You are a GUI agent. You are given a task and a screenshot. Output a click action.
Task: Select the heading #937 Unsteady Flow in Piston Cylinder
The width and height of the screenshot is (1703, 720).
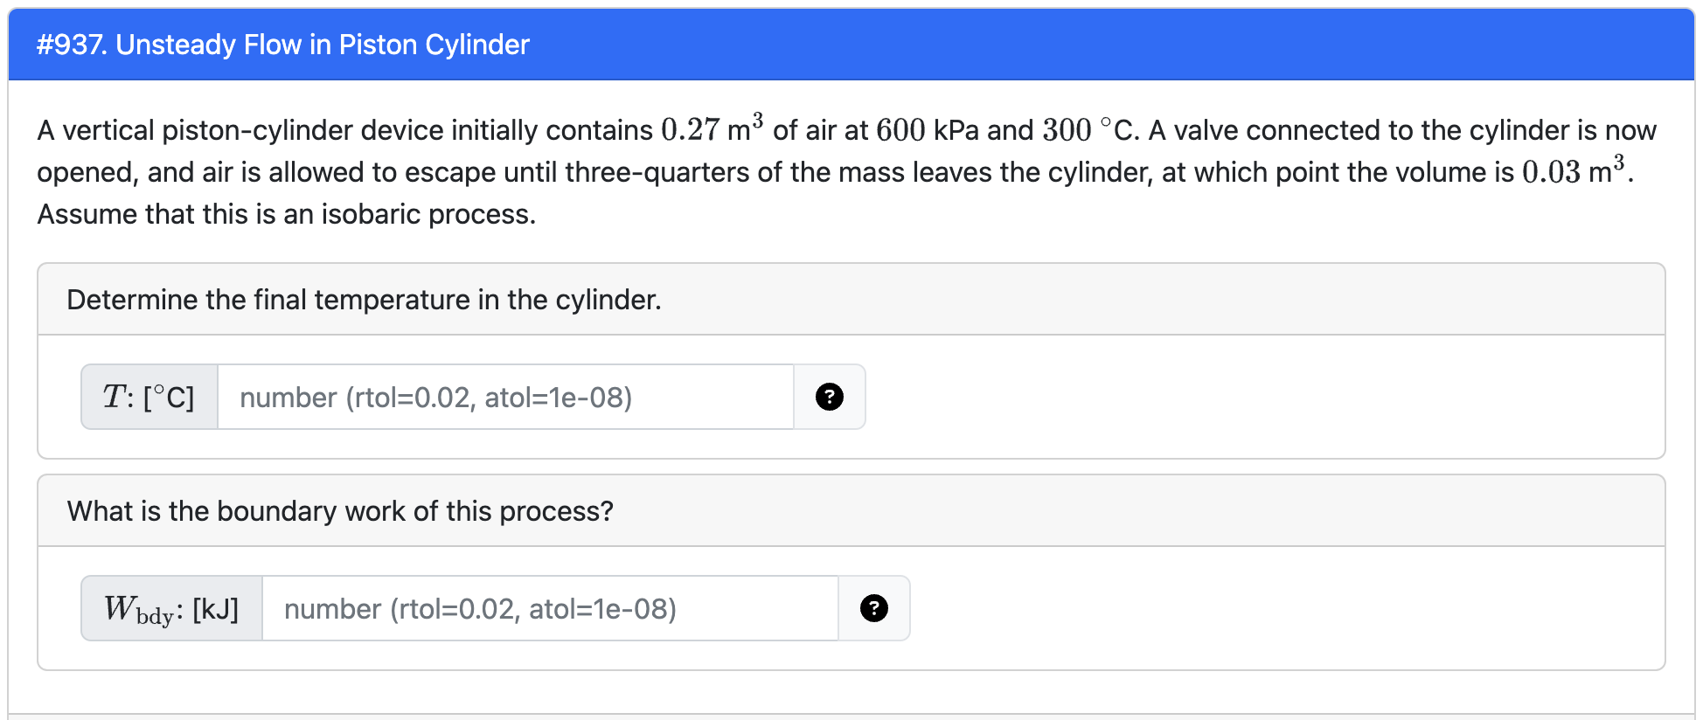(282, 45)
